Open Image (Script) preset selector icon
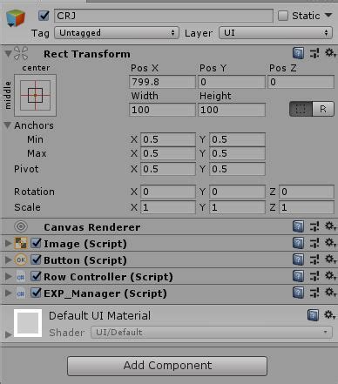This screenshot has height=384, width=338. tap(314, 243)
